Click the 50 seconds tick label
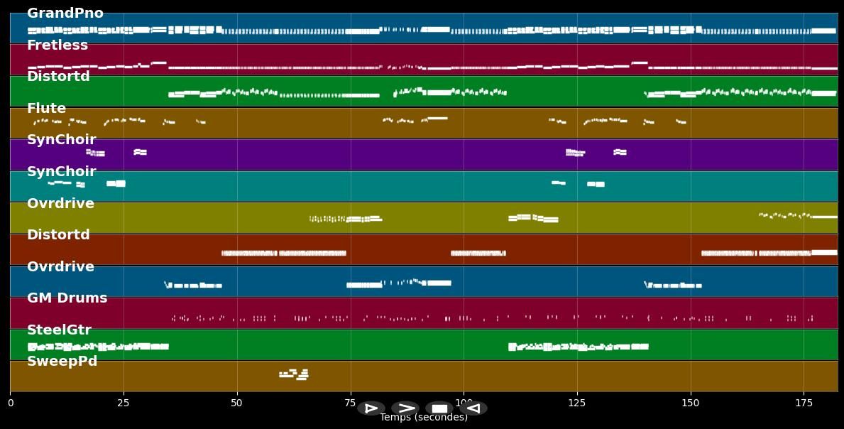The image size is (844, 429). pyautogui.click(x=236, y=403)
